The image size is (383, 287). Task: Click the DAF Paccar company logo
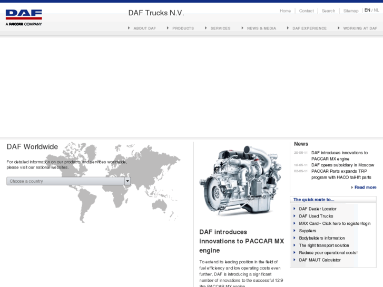click(x=24, y=17)
